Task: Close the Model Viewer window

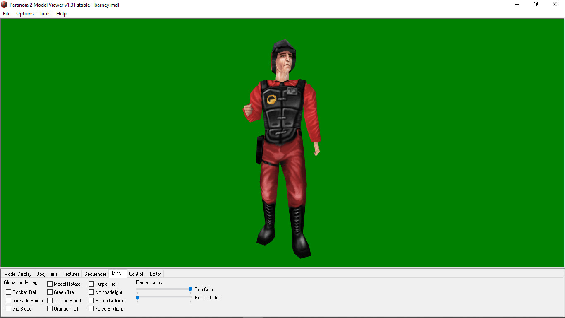Action: (555, 5)
